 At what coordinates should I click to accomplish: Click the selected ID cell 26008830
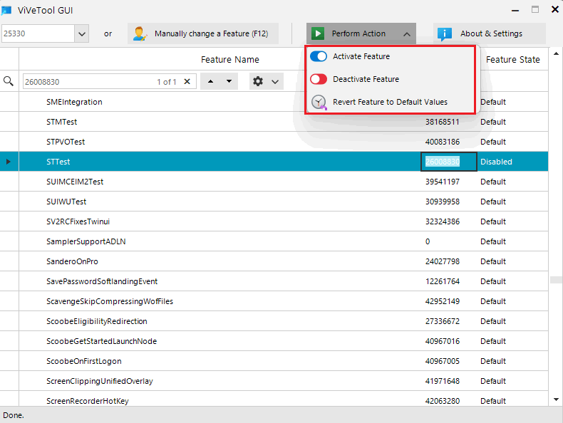(448, 162)
